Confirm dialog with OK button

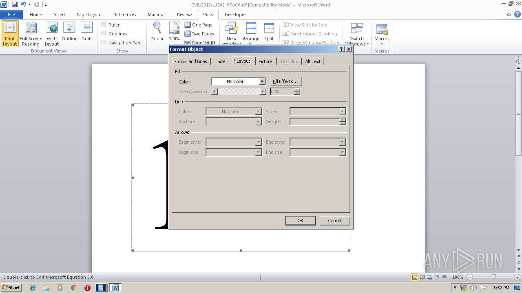[x=301, y=221]
